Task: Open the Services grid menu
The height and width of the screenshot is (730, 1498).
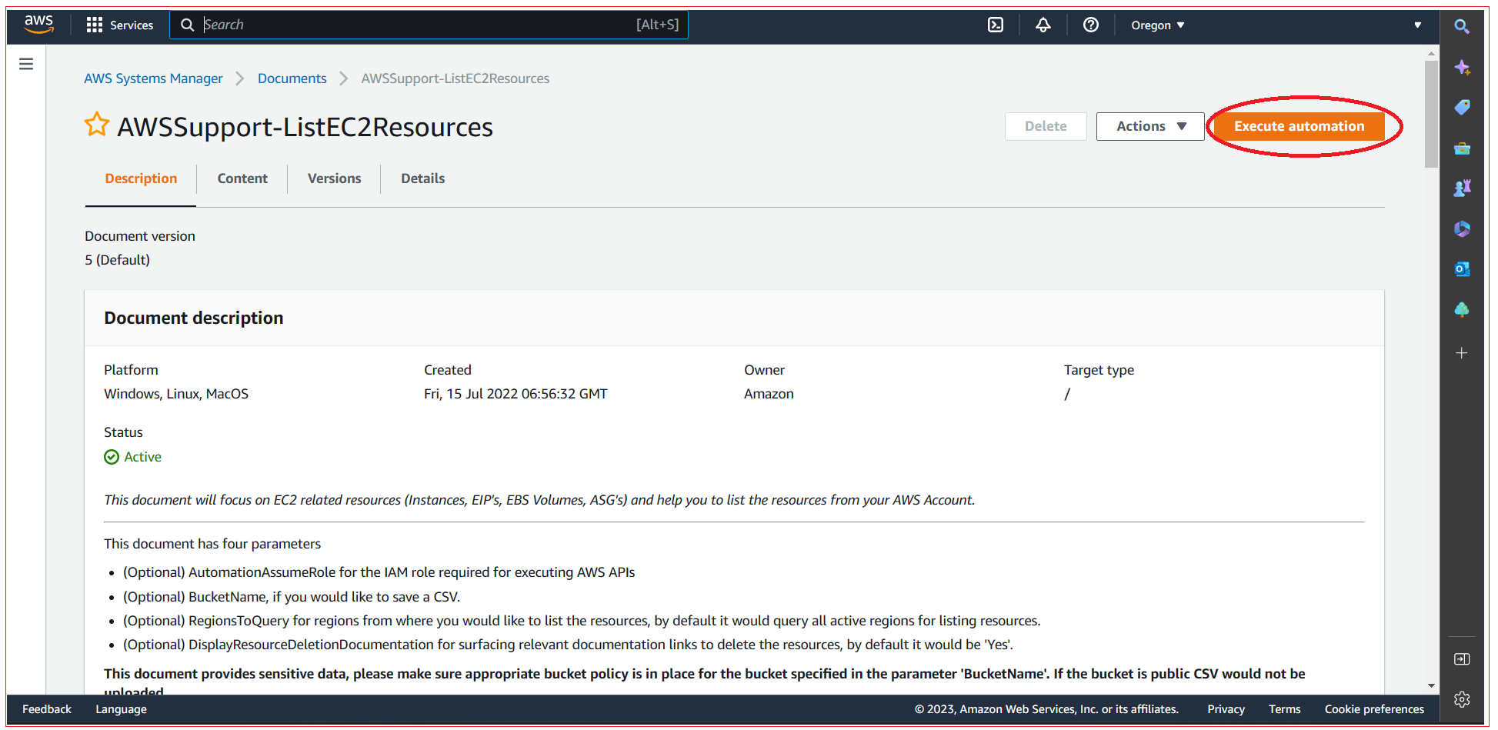Action: pyautogui.click(x=94, y=25)
